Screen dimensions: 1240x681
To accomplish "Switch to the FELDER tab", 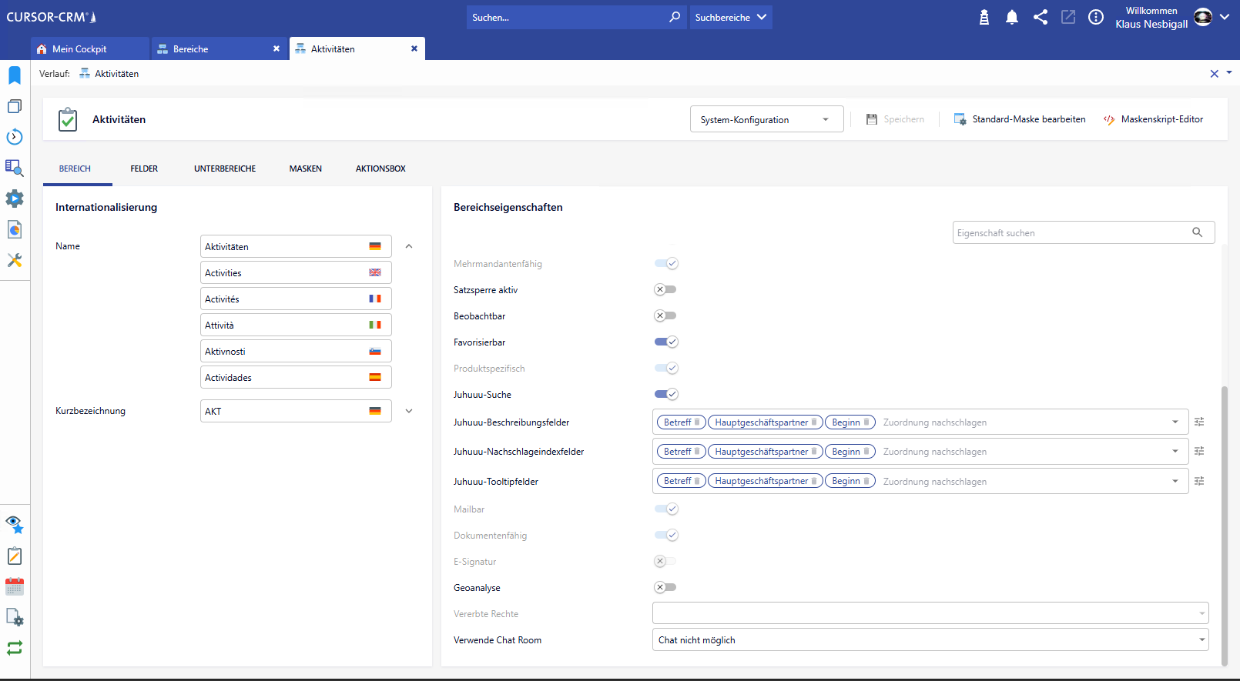I will click(144, 169).
